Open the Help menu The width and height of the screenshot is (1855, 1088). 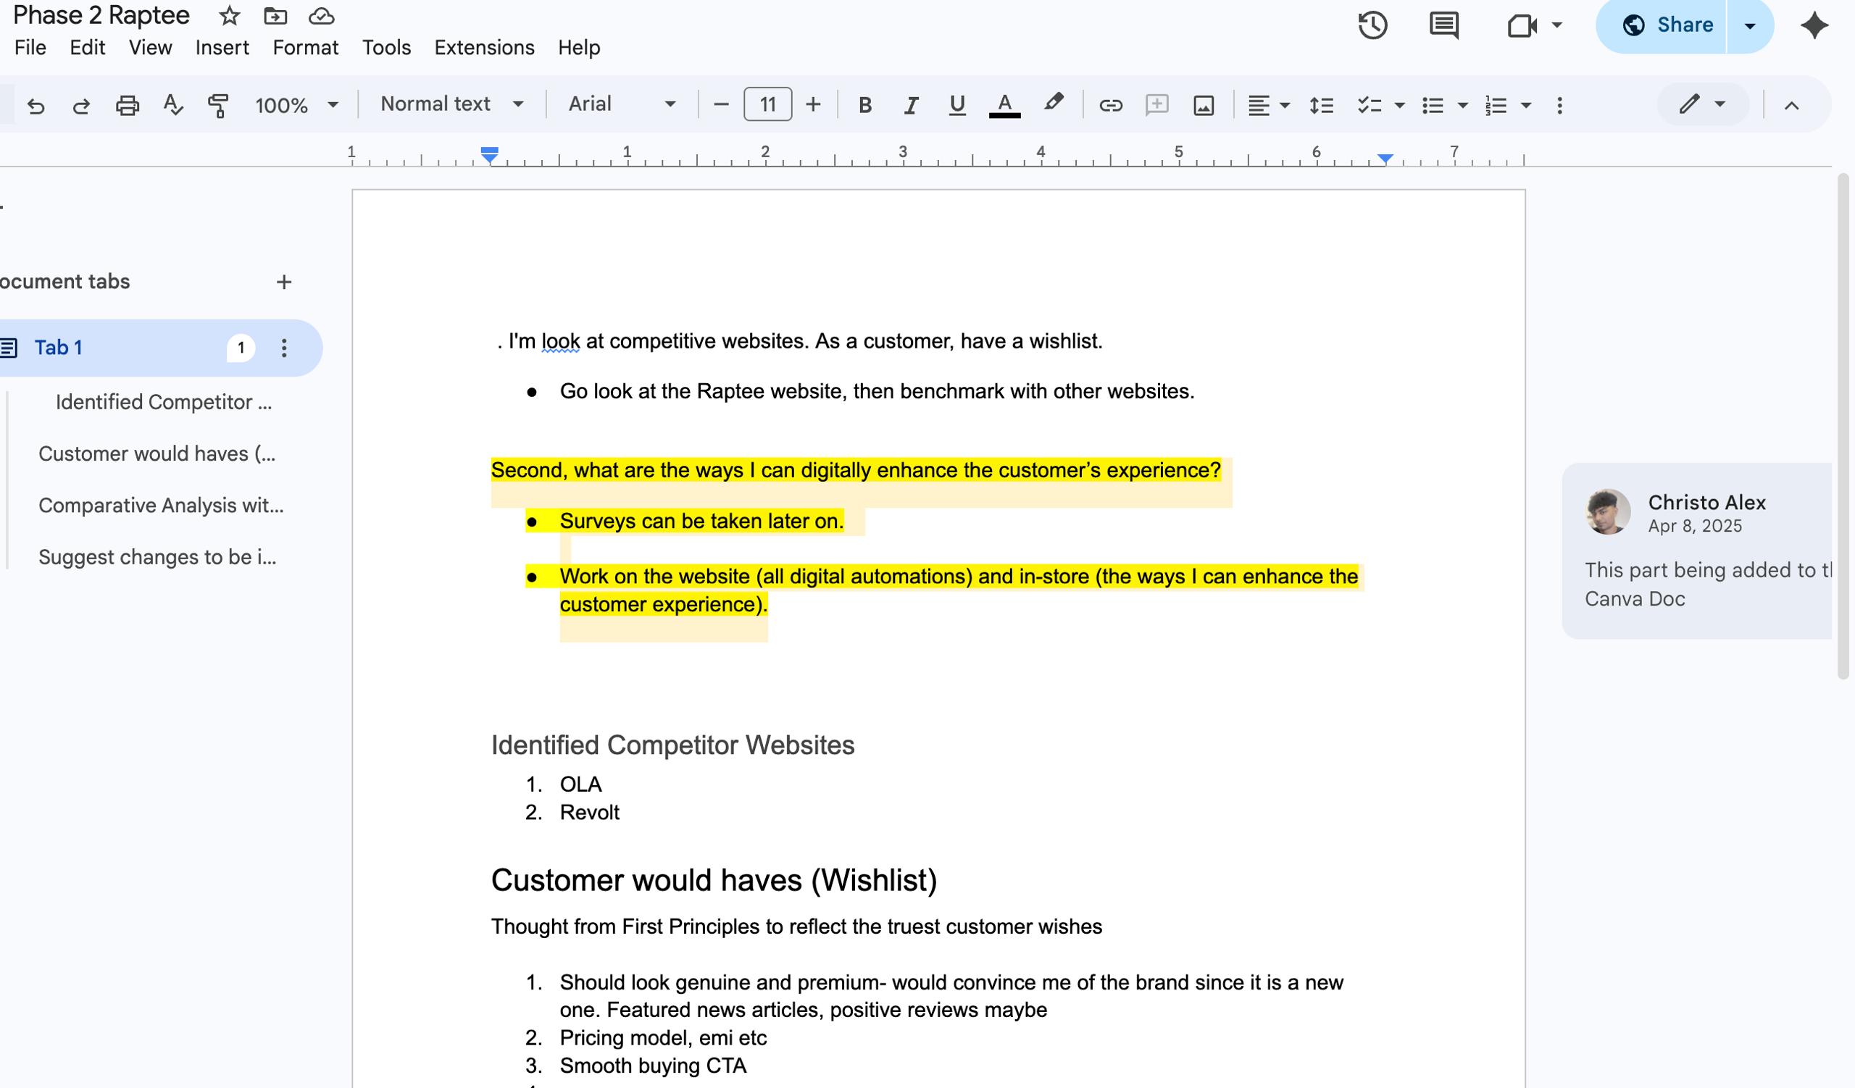coord(578,48)
